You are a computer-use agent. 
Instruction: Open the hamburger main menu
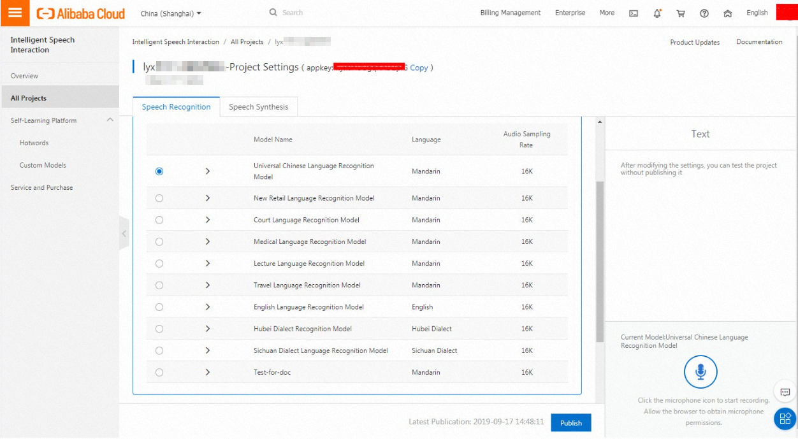15,13
